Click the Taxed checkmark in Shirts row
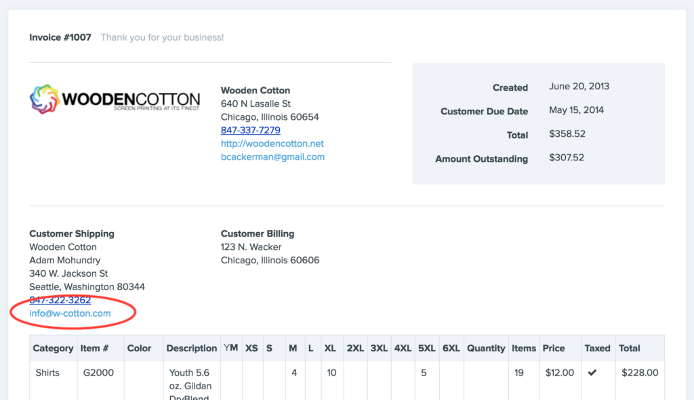The image size is (694, 400). [x=592, y=373]
